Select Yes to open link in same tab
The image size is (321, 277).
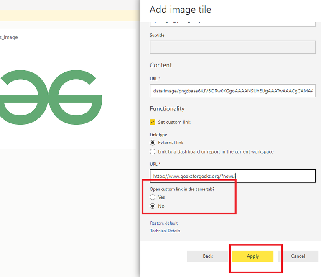coord(153,197)
